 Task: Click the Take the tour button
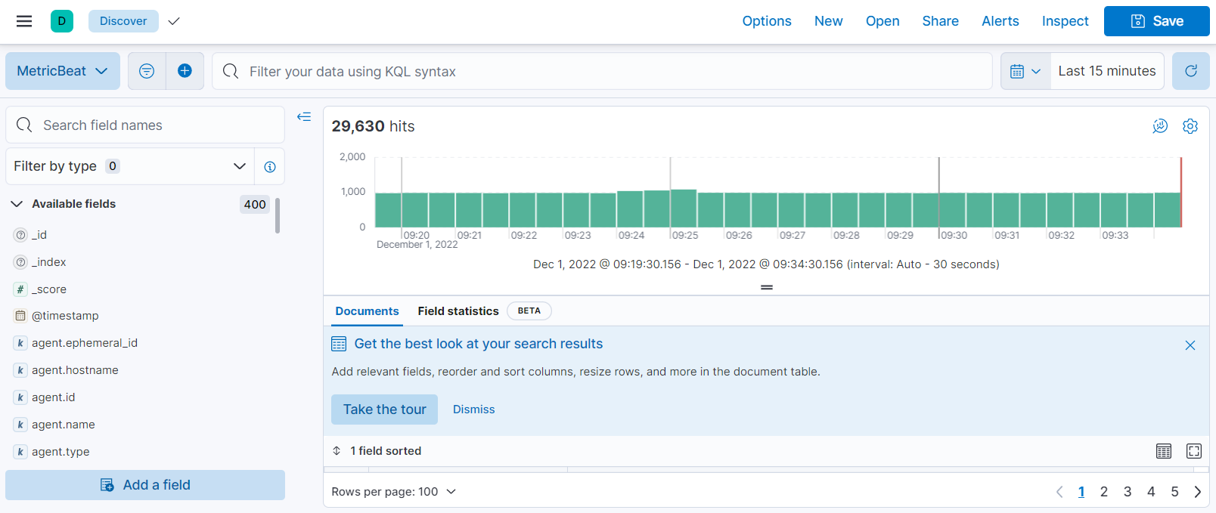click(384, 409)
